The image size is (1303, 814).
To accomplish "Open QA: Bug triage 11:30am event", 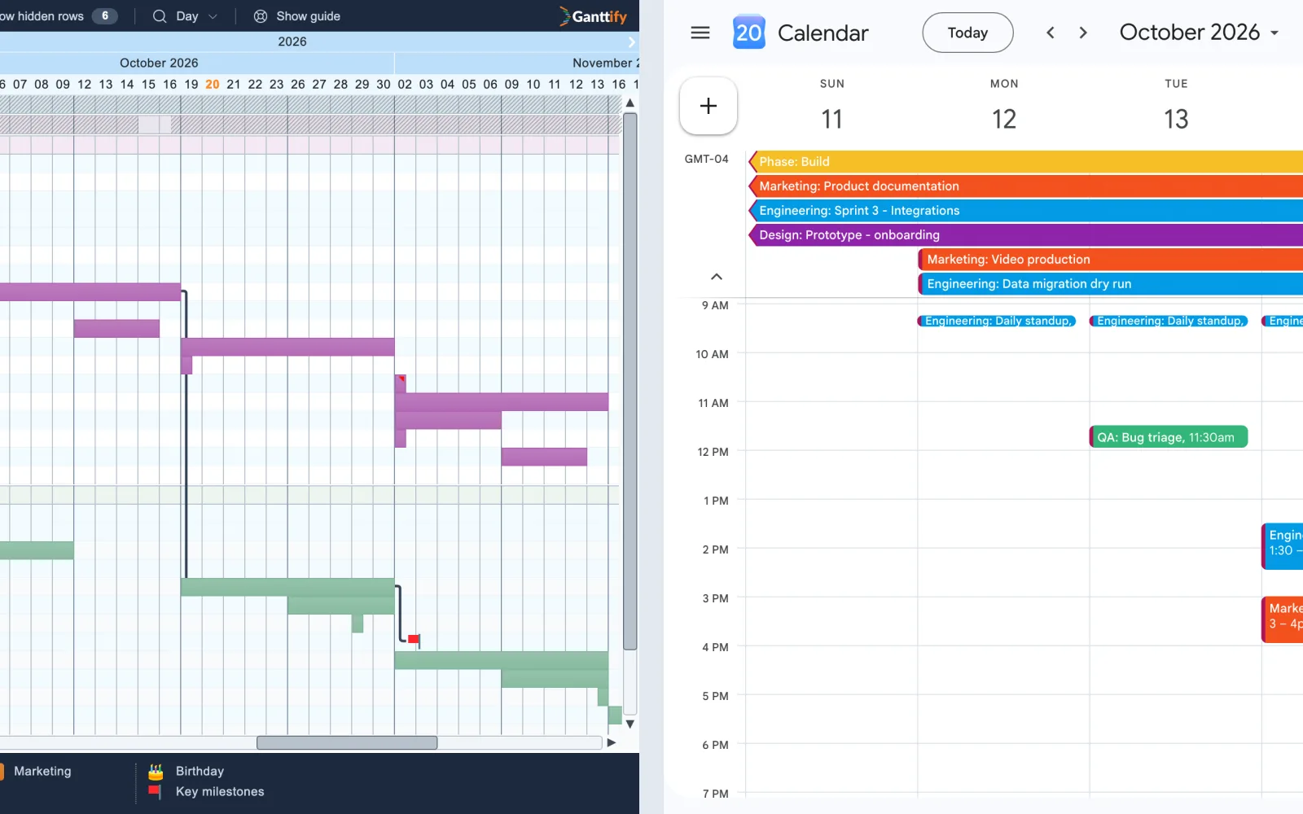I will click(x=1169, y=437).
